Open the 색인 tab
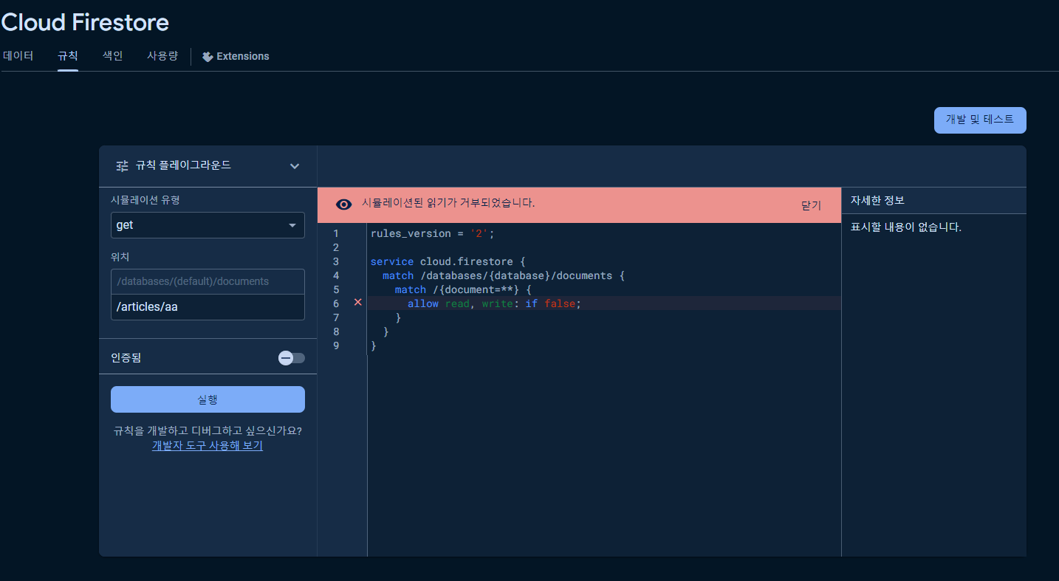 (112, 56)
